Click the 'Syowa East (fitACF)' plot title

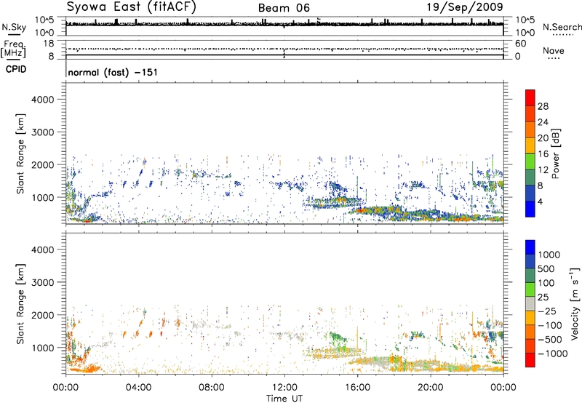131,7
